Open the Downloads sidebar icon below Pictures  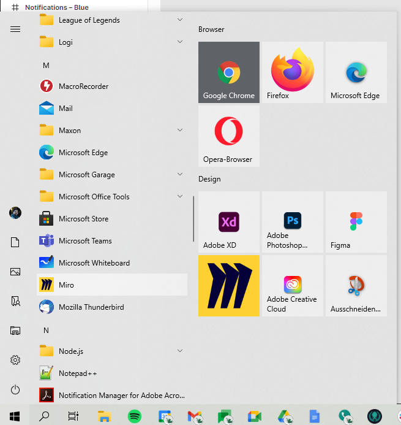[x=16, y=301]
